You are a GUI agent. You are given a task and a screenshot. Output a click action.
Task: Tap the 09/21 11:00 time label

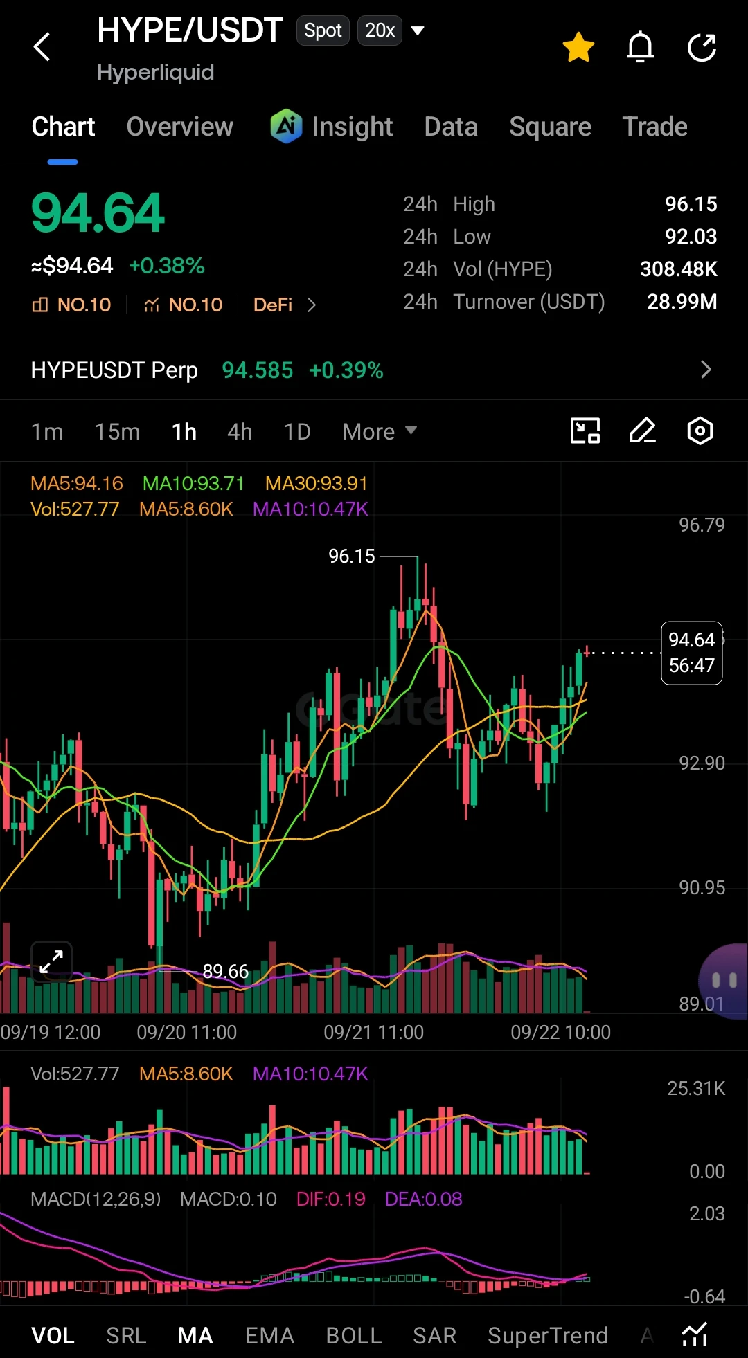tap(373, 1032)
